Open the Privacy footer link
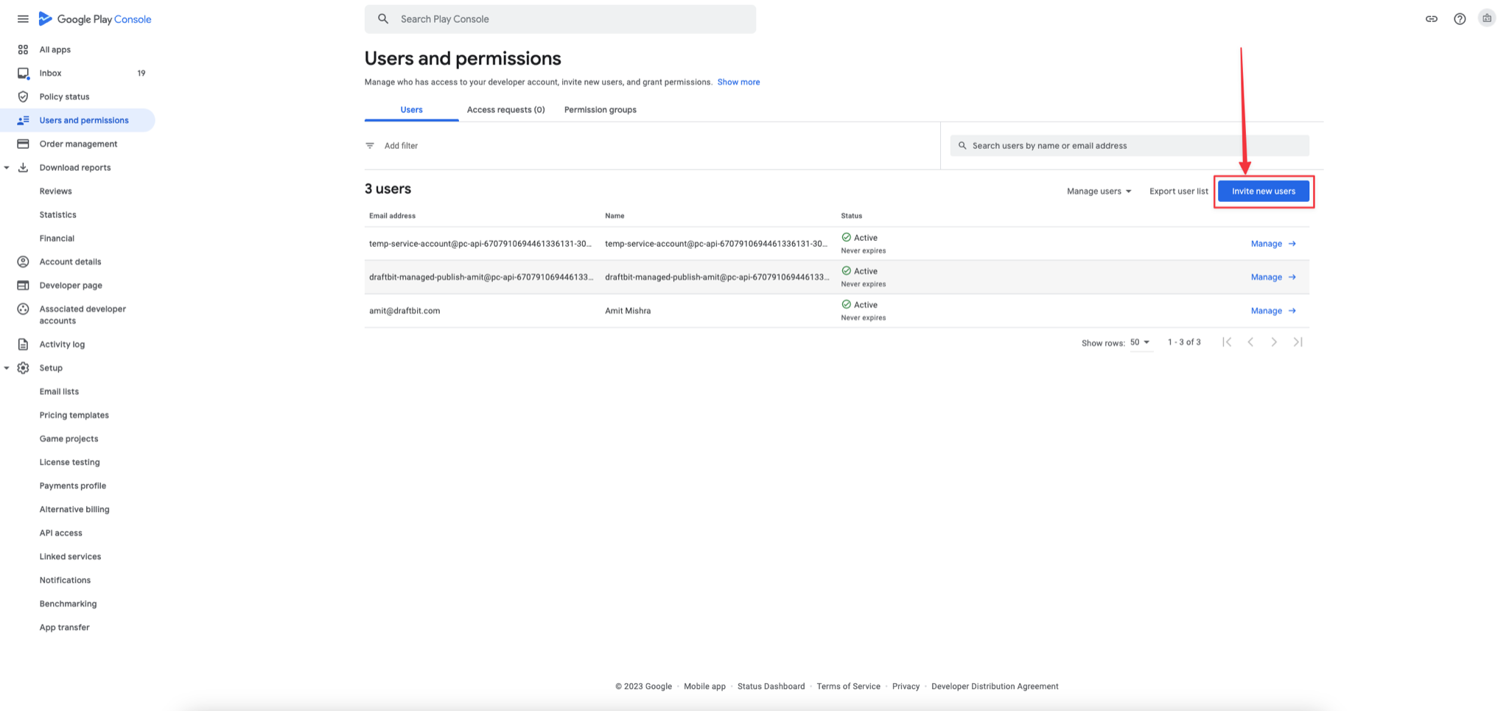Screen dimensions: 1509x711 pyautogui.click(x=906, y=686)
